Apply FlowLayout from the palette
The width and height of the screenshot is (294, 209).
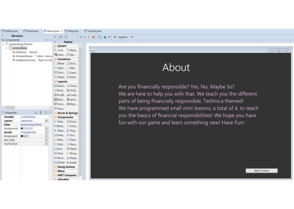72,86
